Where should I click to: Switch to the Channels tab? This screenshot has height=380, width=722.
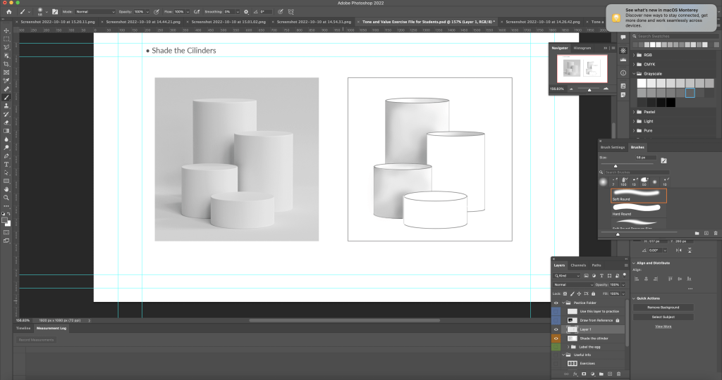click(x=578, y=265)
